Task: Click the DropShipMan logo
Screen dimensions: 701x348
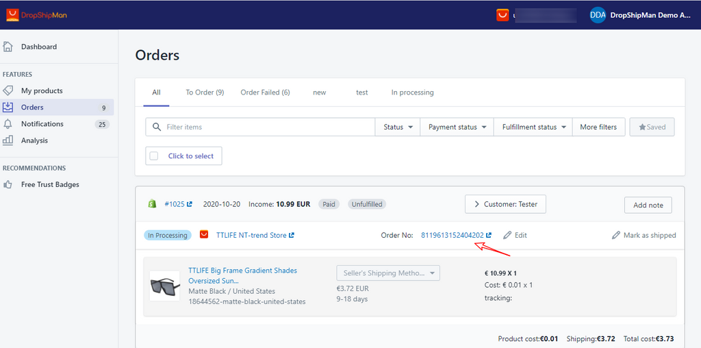Action: [37, 15]
